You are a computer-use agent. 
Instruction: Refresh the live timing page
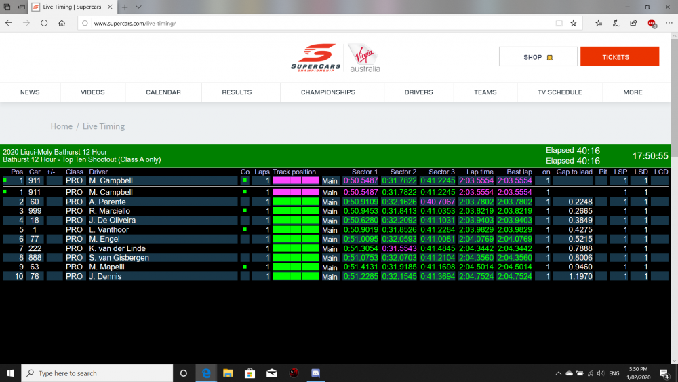pos(44,23)
